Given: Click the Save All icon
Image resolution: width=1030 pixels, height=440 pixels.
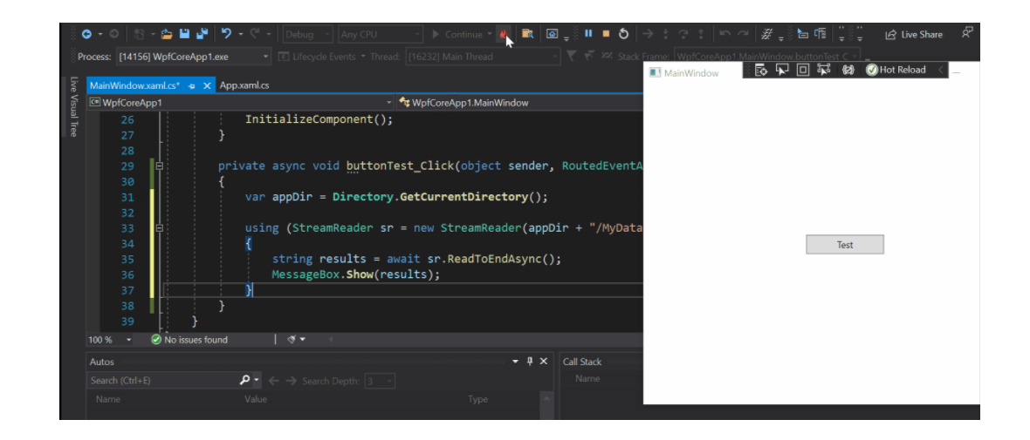Looking at the screenshot, I should coord(203,34).
